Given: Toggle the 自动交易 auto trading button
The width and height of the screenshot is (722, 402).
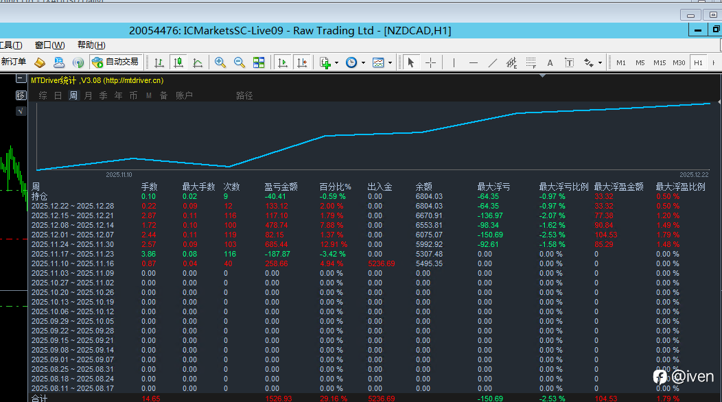Looking at the screenshot, I should click(115, 62).
